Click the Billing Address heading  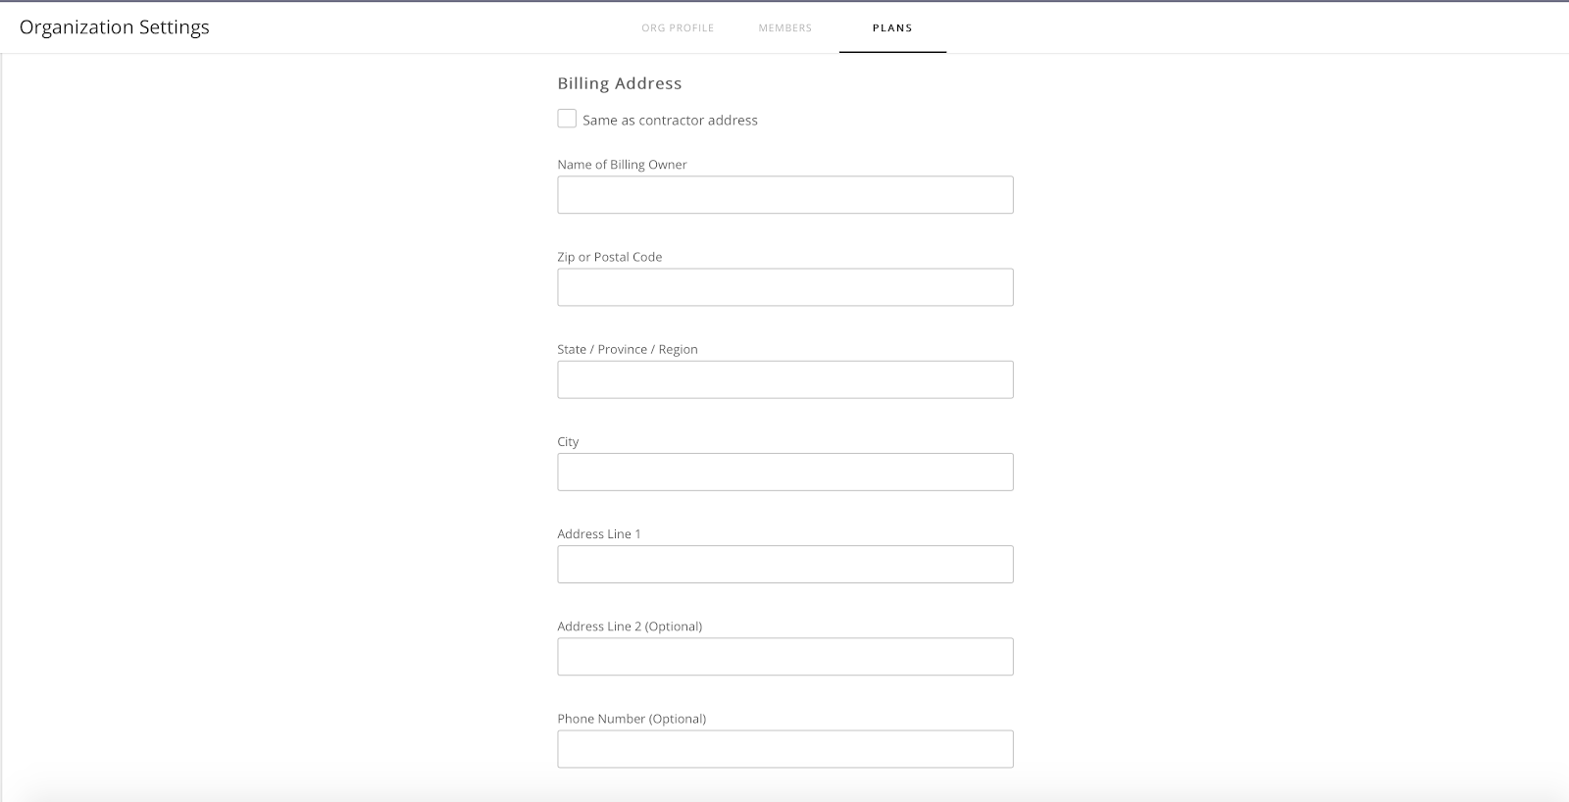(x=620, y=83)
